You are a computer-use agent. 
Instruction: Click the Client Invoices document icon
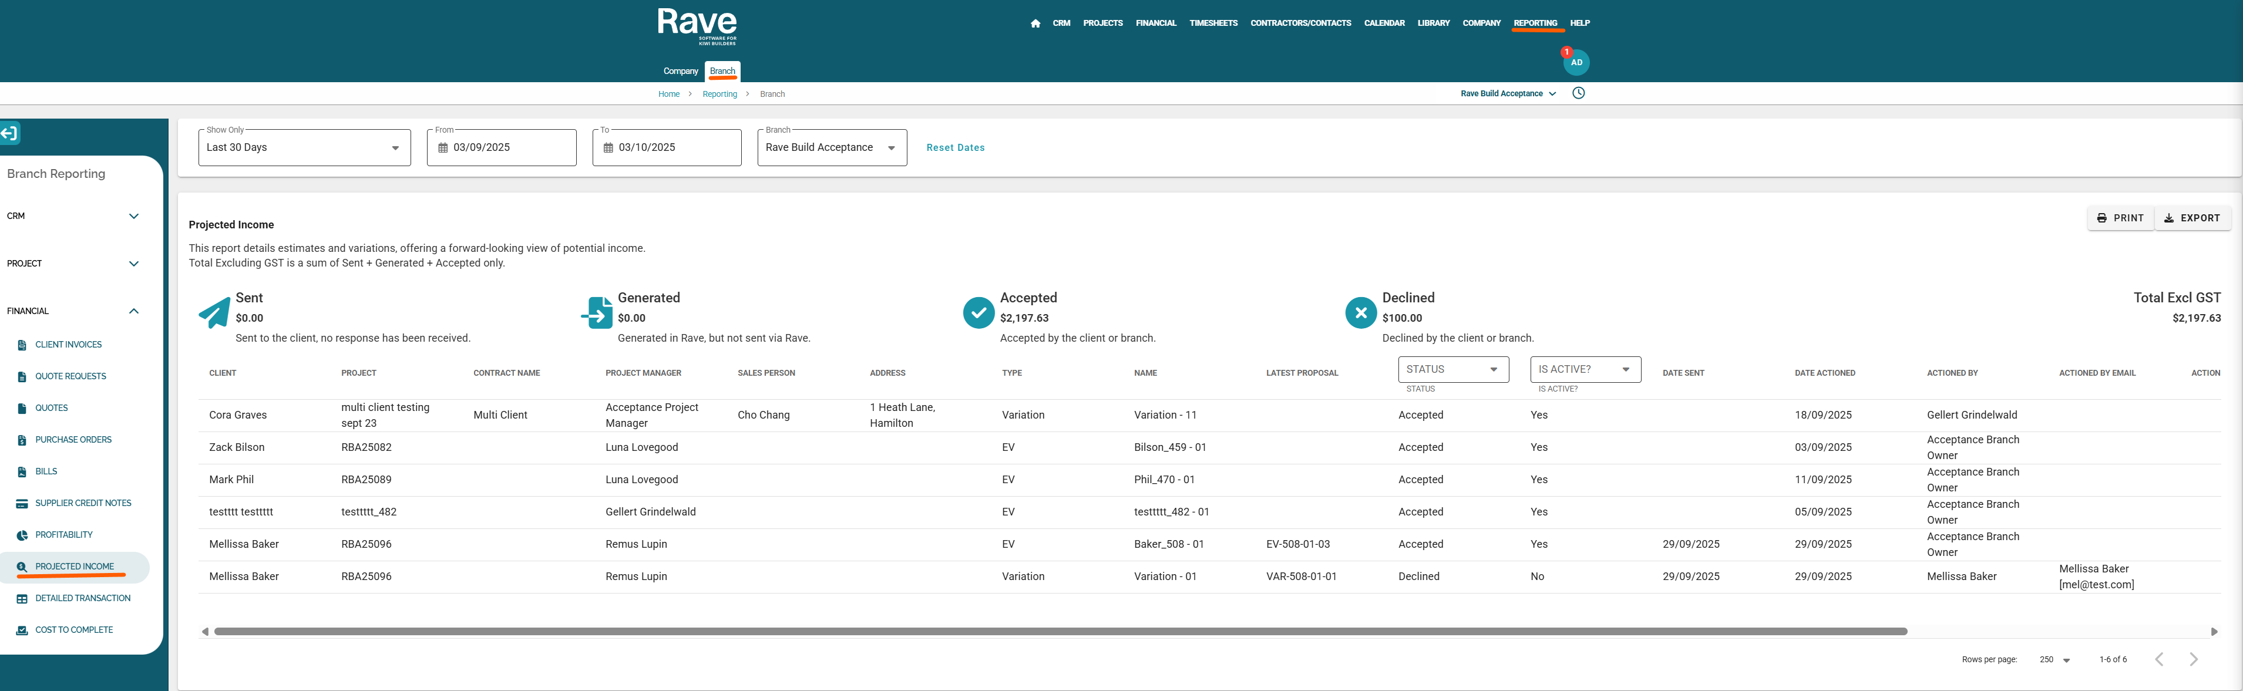pyautogui.click(x=22, y=345)
